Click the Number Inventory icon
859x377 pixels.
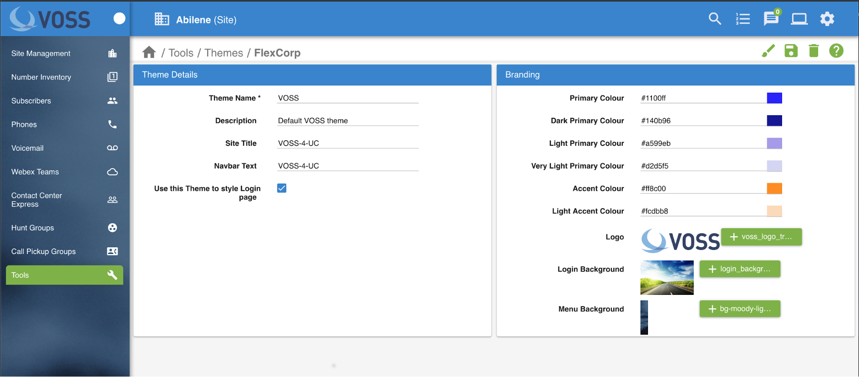[113, 77]
